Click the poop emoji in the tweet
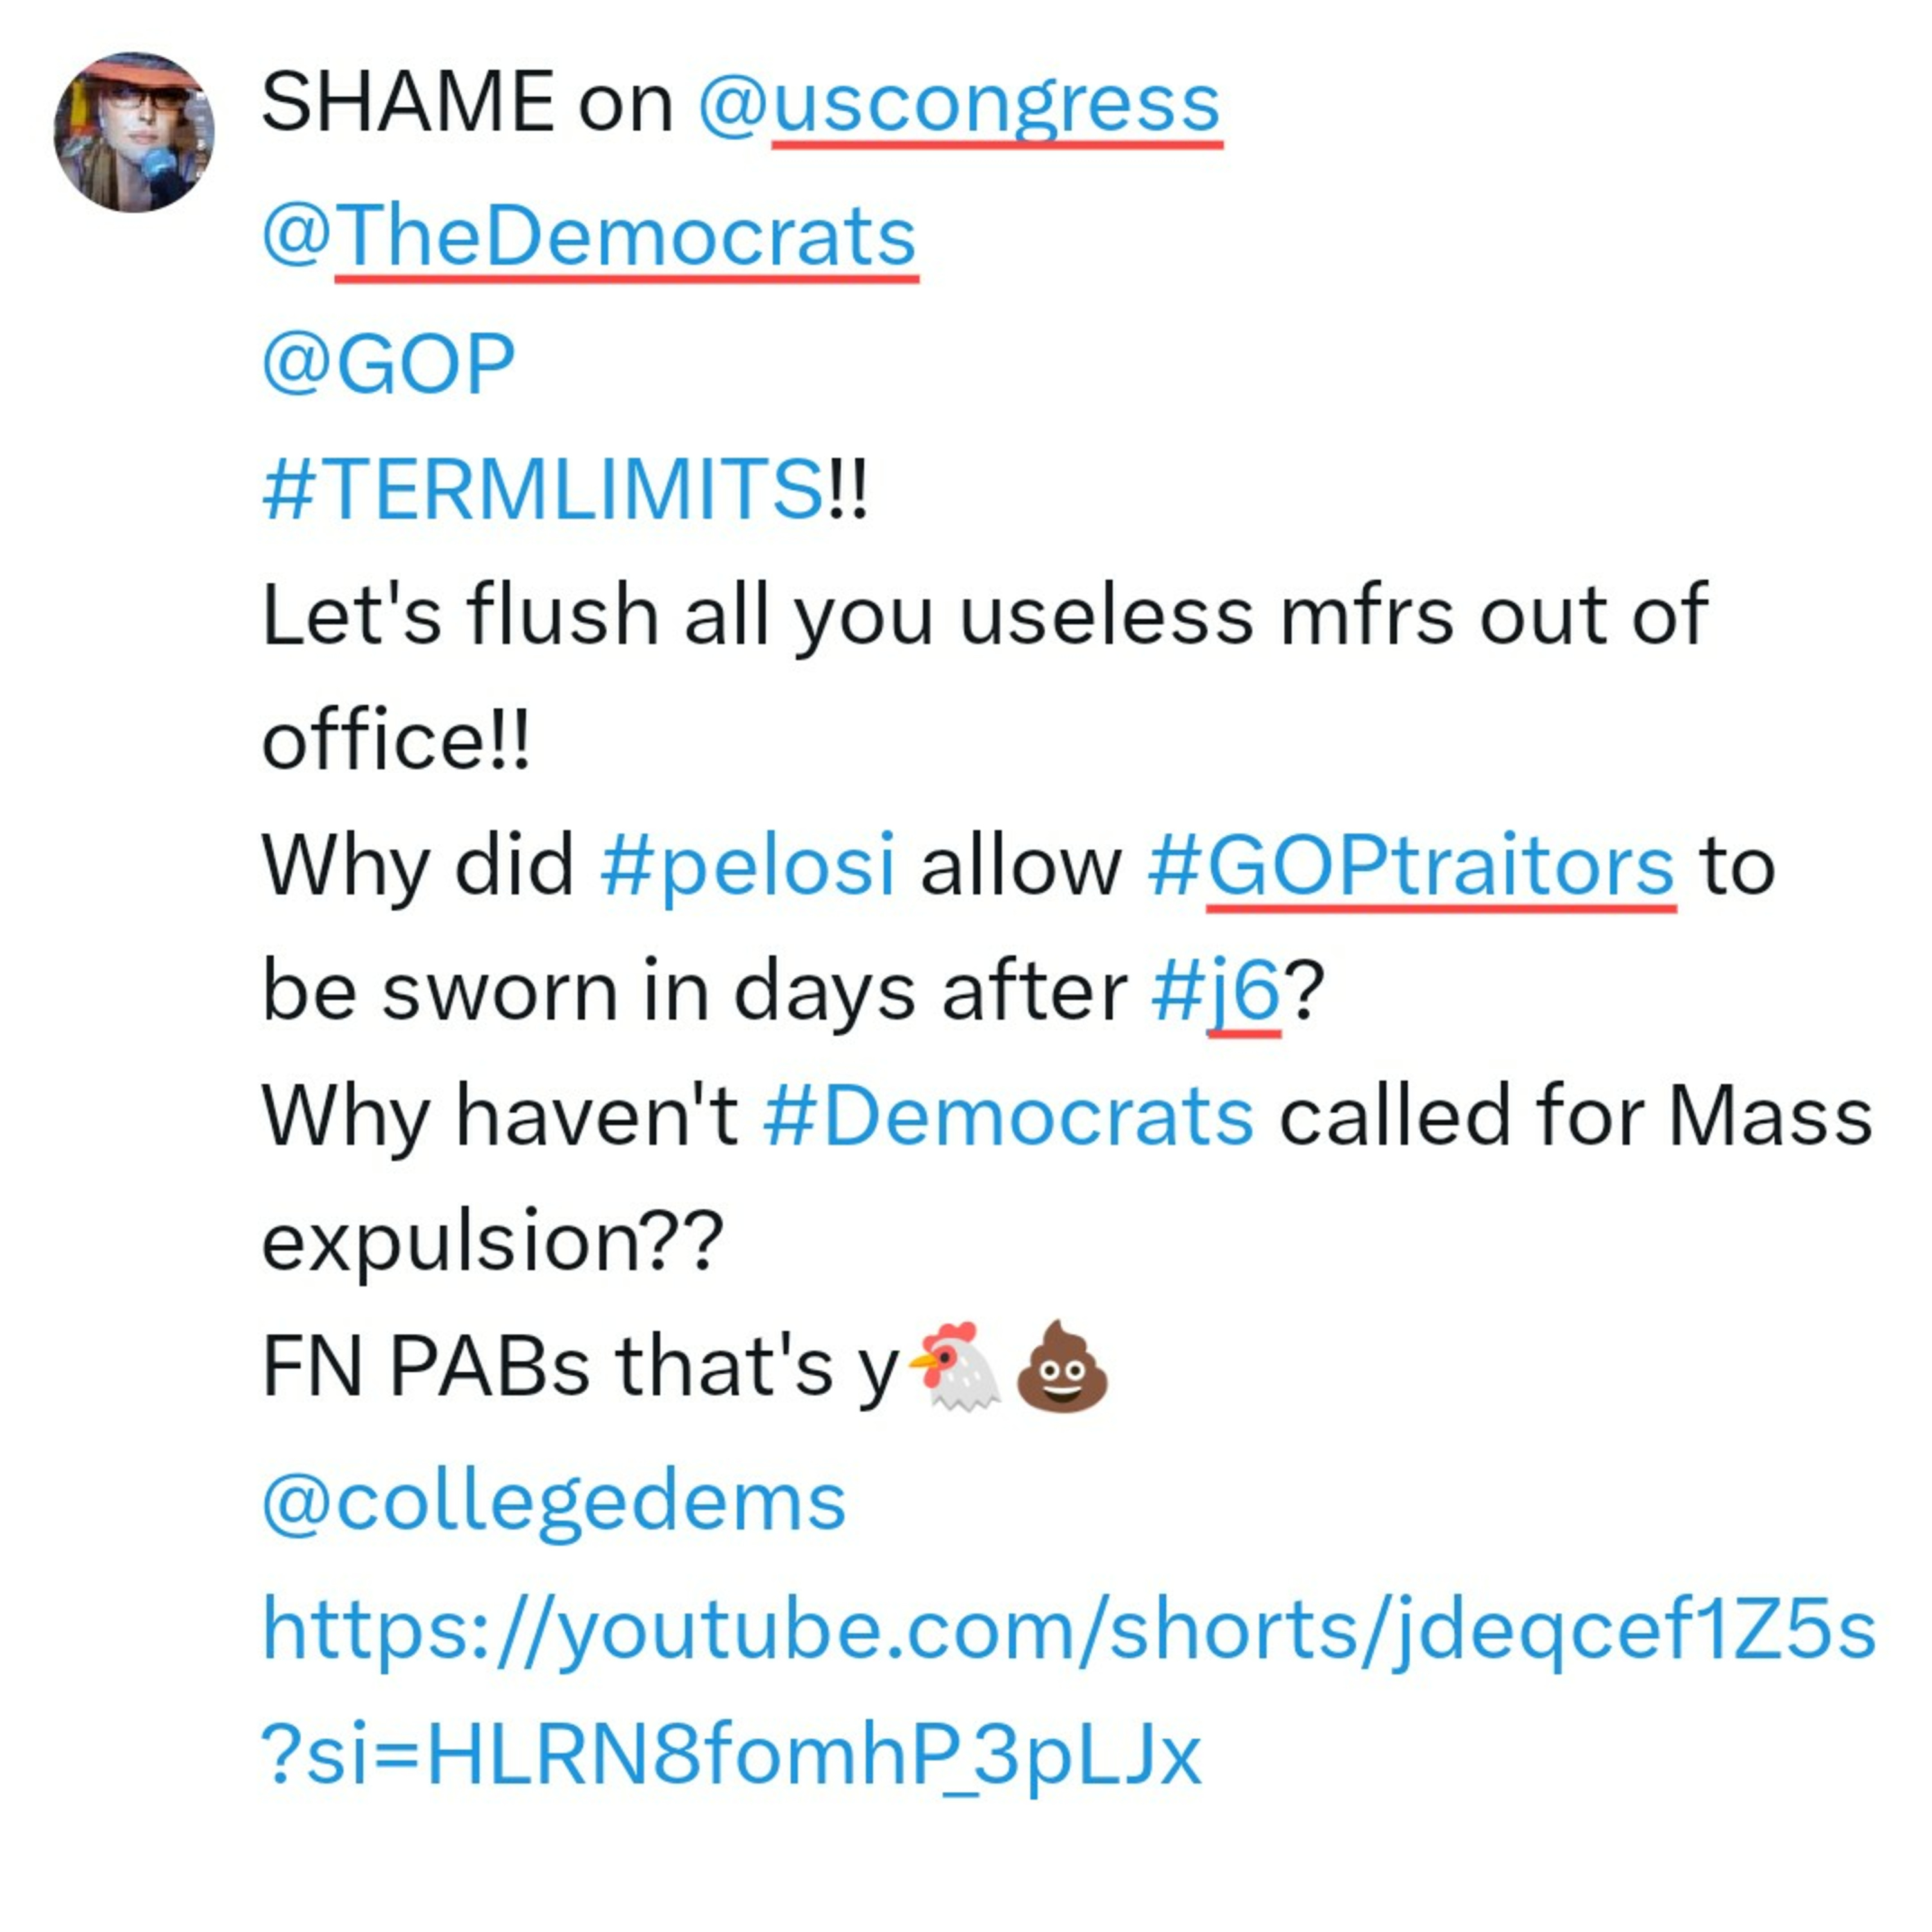The width and height of the screenshot is (1932, 1932). click(x=1061, y=1367)
